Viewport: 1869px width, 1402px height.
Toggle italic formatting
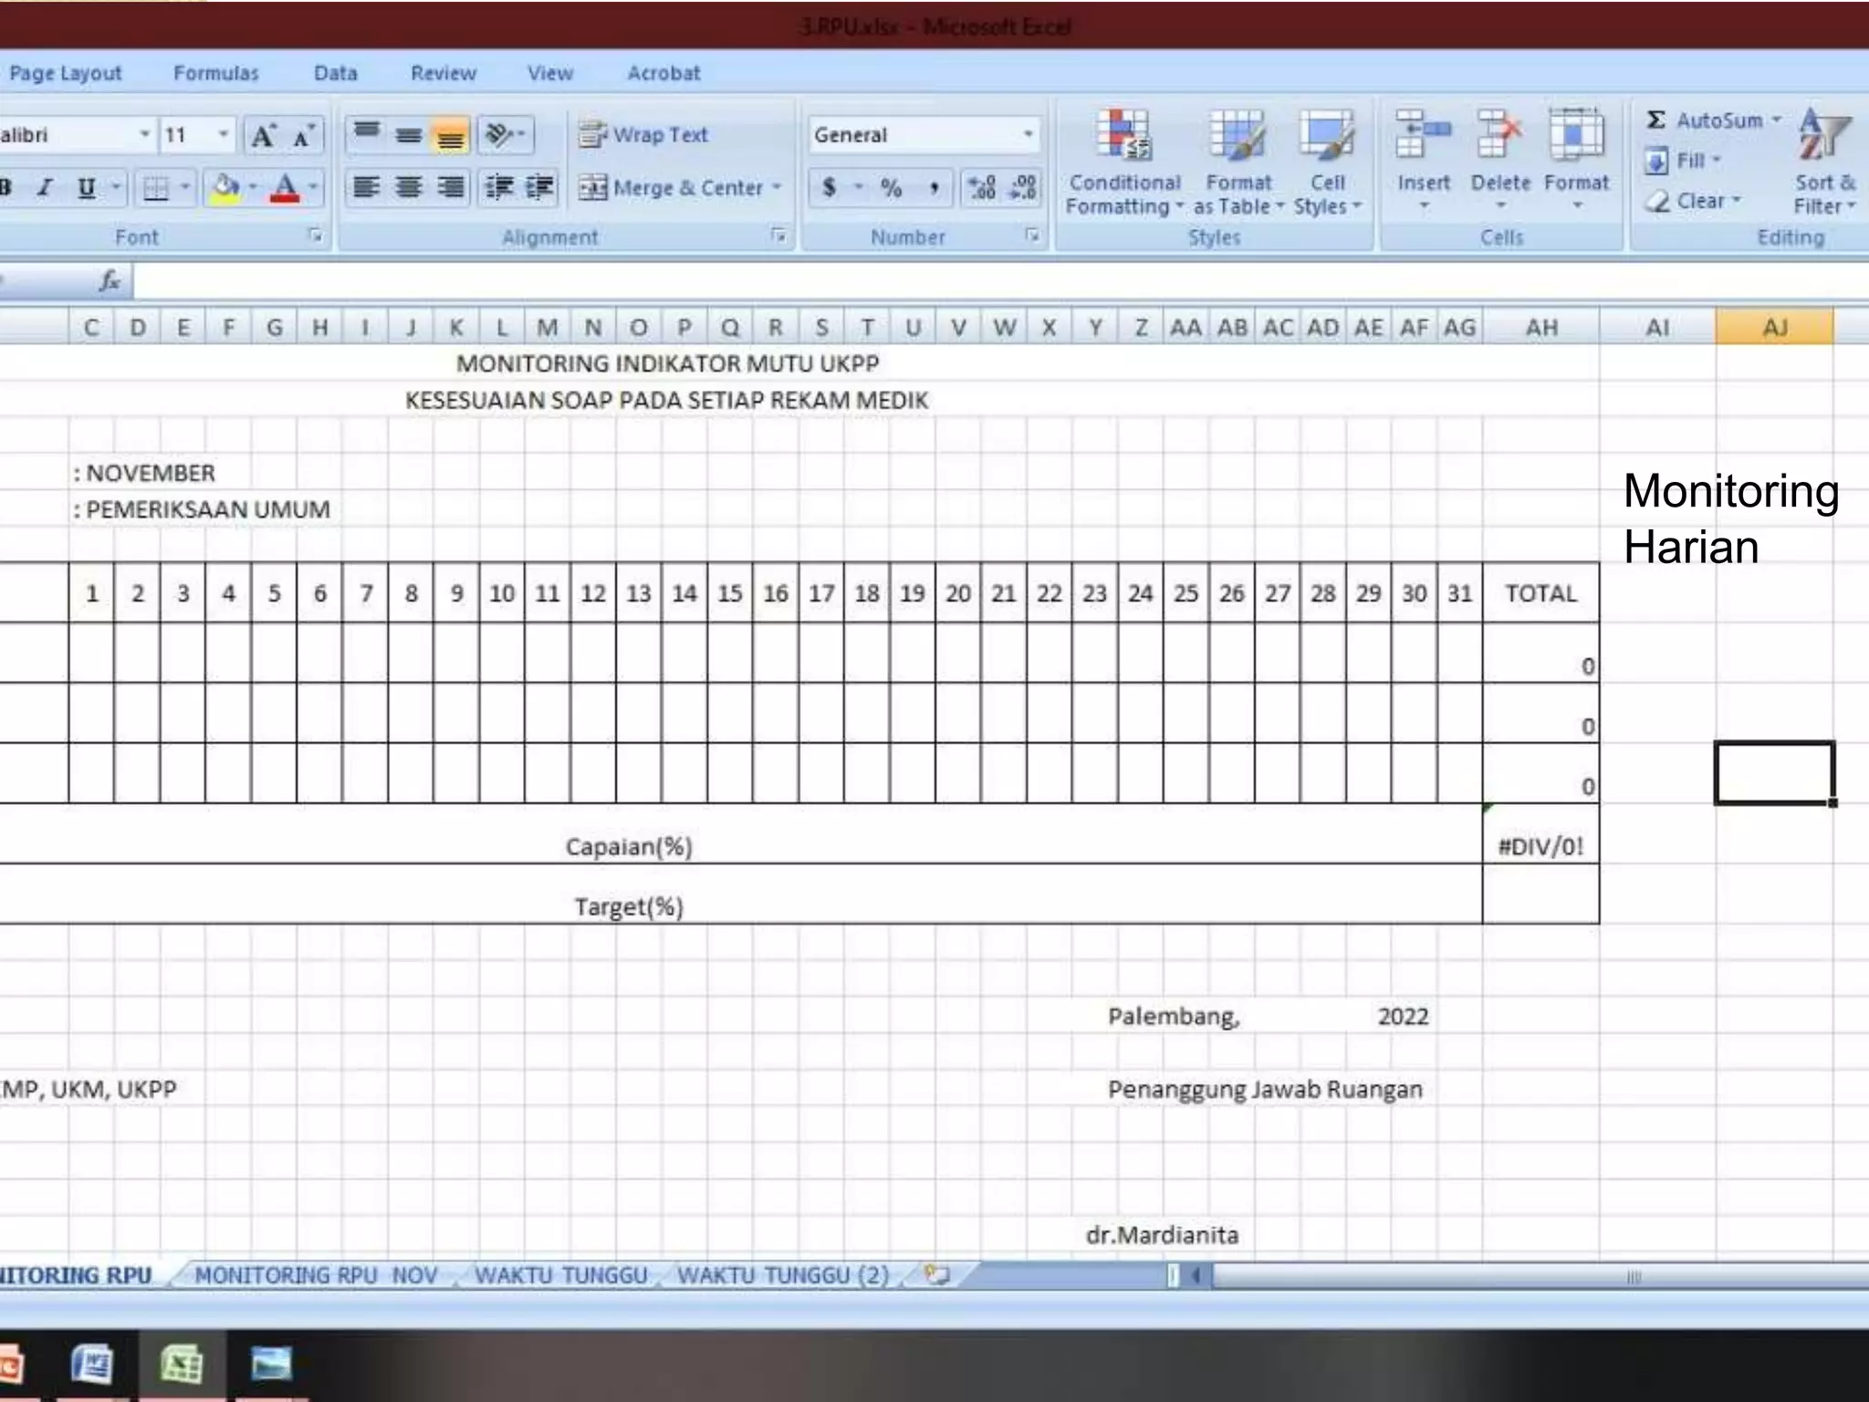[44, 188]
